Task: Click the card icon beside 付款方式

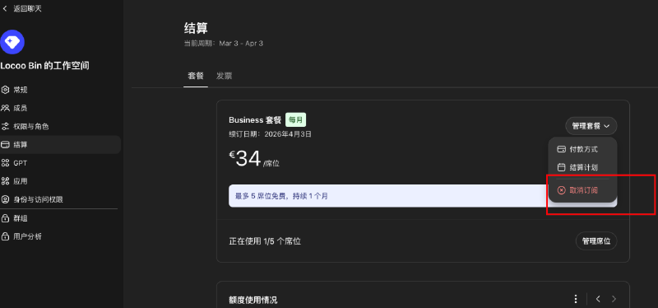Action: click(561, 149)
